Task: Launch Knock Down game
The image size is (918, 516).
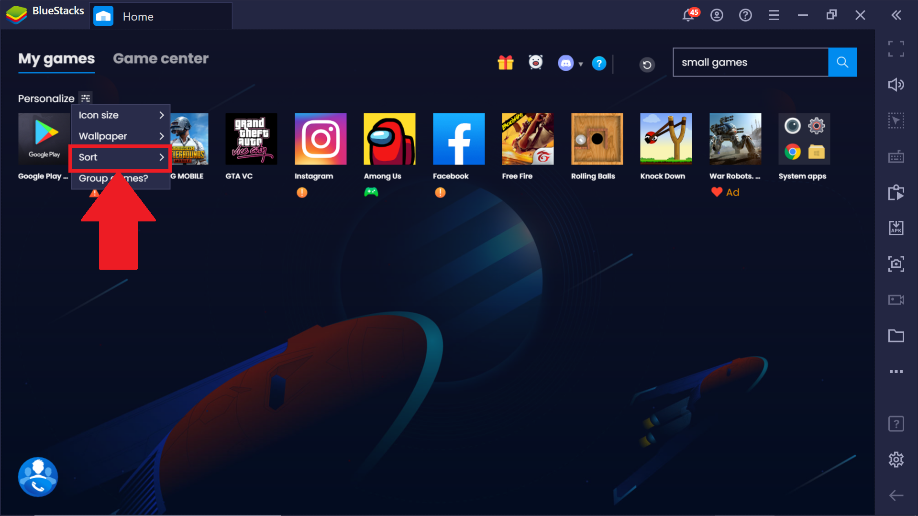Action: coord(666,139)
